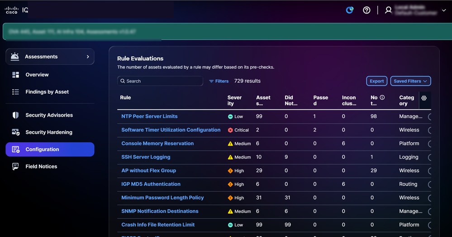Image resolution: width=452 pixels, height=237 pixels.
Task: Click High severity icon in Minimum Password row
Action: tap(230, 198)
